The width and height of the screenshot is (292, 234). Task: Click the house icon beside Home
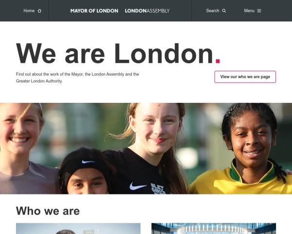[39, 11]
